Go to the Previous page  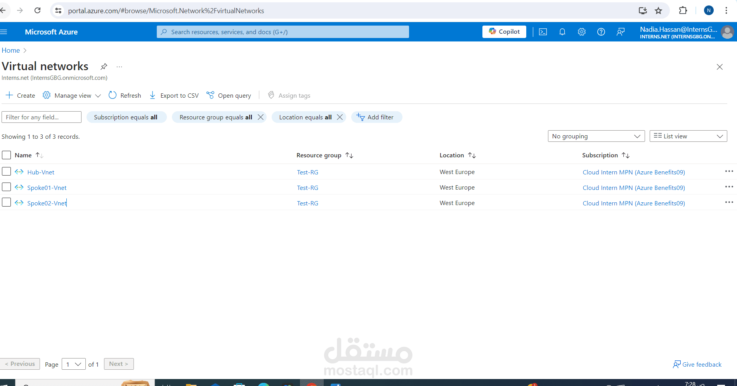click(20, 364)
